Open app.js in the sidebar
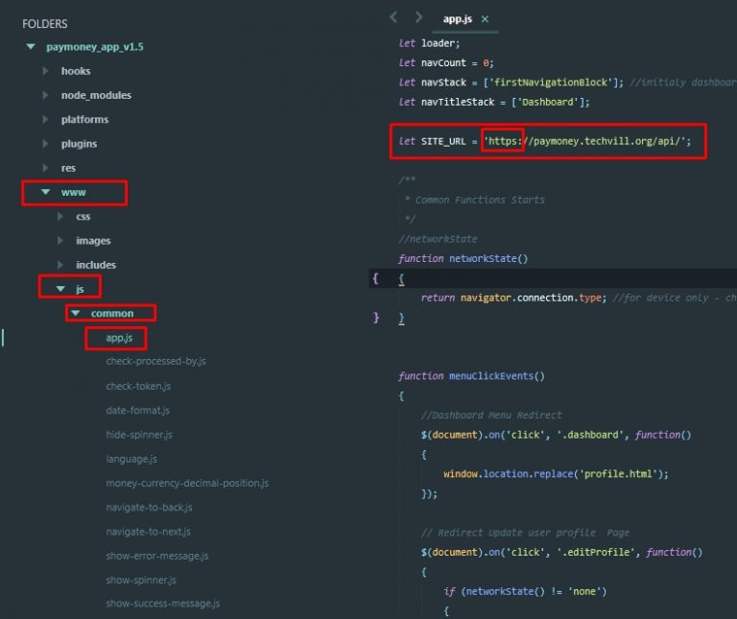737x619 pixels. (x=119, y=337)
